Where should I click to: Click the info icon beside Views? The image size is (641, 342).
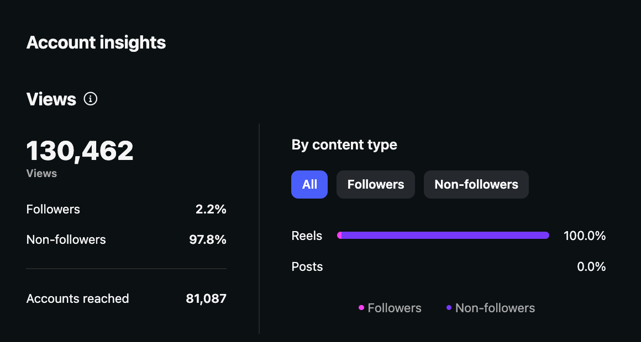[x=90, y=99]
